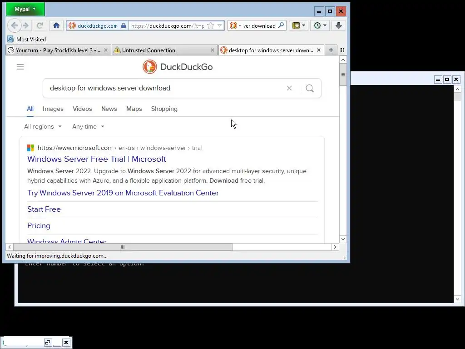The height and width of the screenshot is (349, 465).
Task: Click the DuckDuckGo logo
Action: [178, 67]
